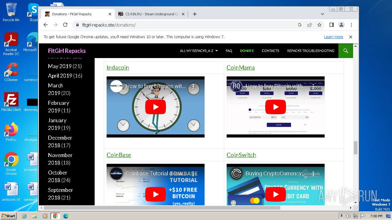392x220 pixels.
Task: Select the FileZilla Client desktop icon
Action: 11,102
